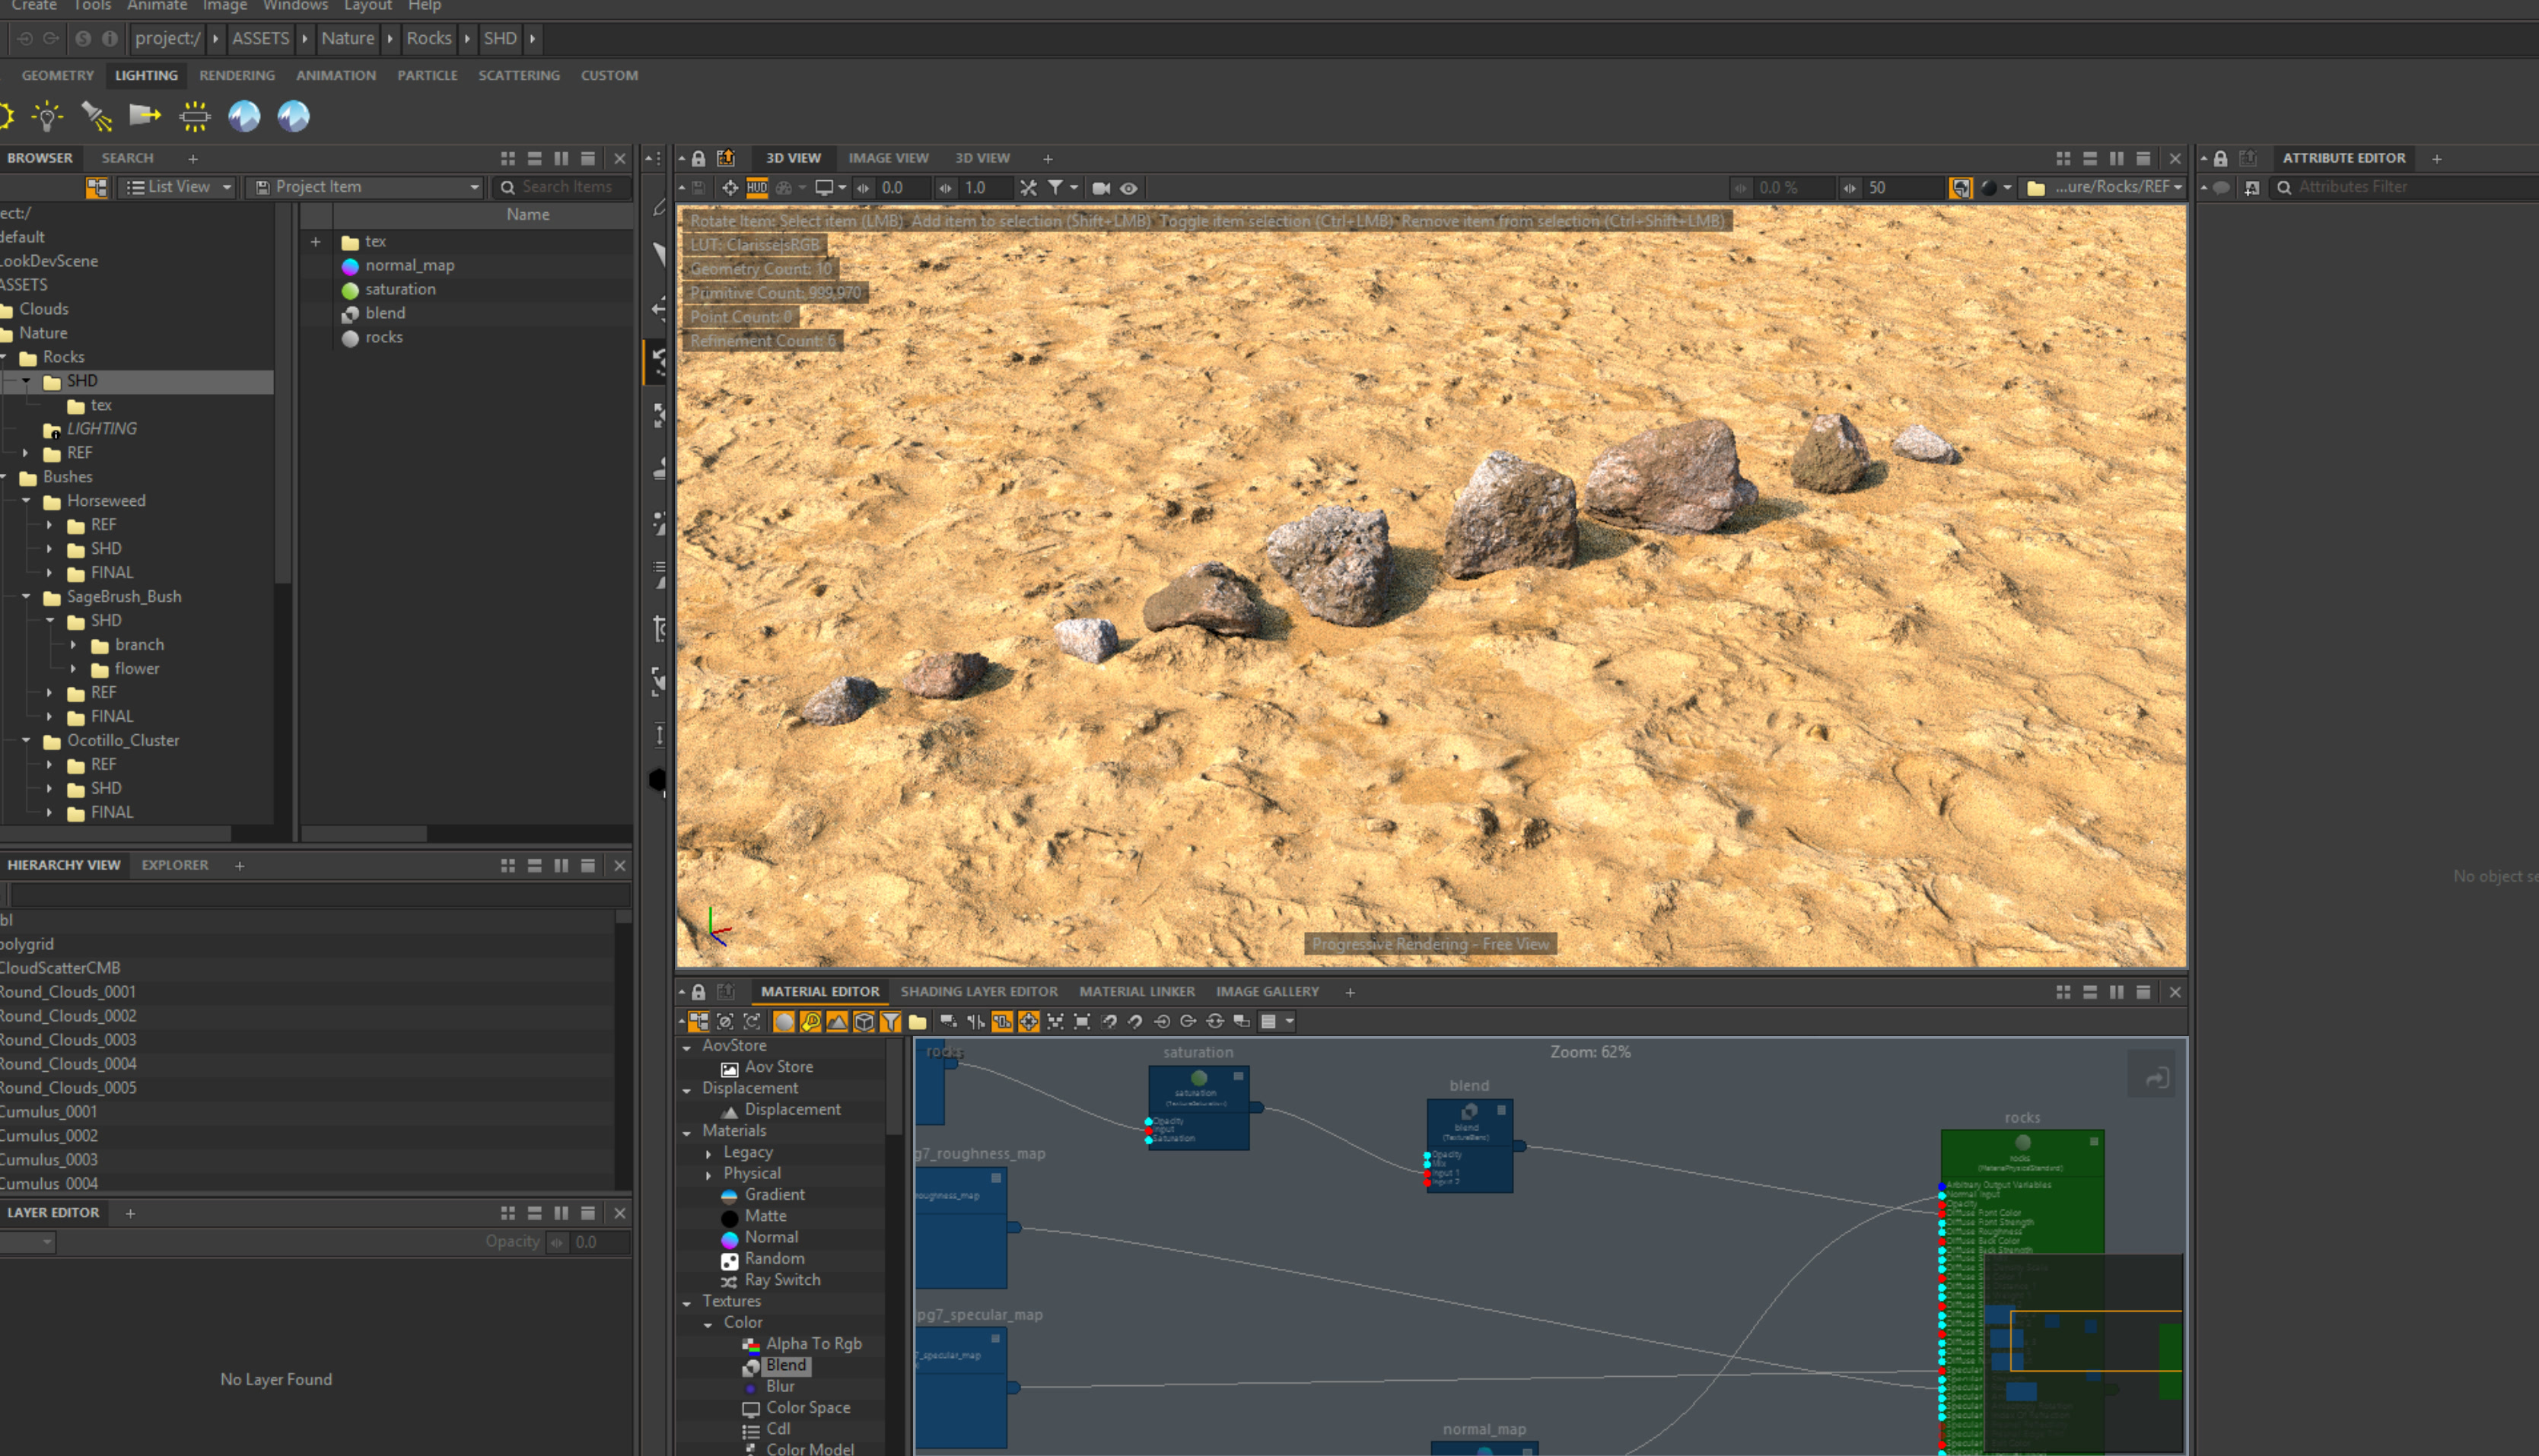Toggle the HUD overlay in 3D View
The width and height of the screenshot is (2539, 1456).
[757, 188]
